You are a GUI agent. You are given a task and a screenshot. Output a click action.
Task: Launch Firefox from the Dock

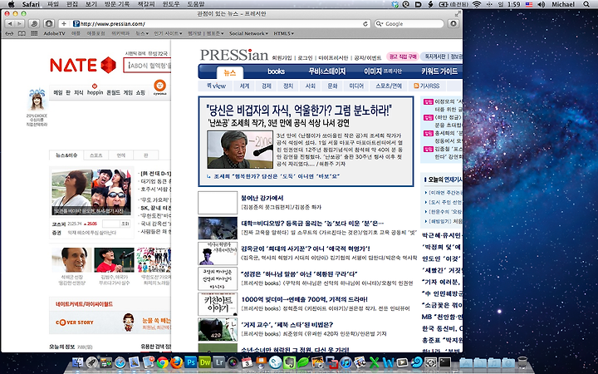coord(176,362)
